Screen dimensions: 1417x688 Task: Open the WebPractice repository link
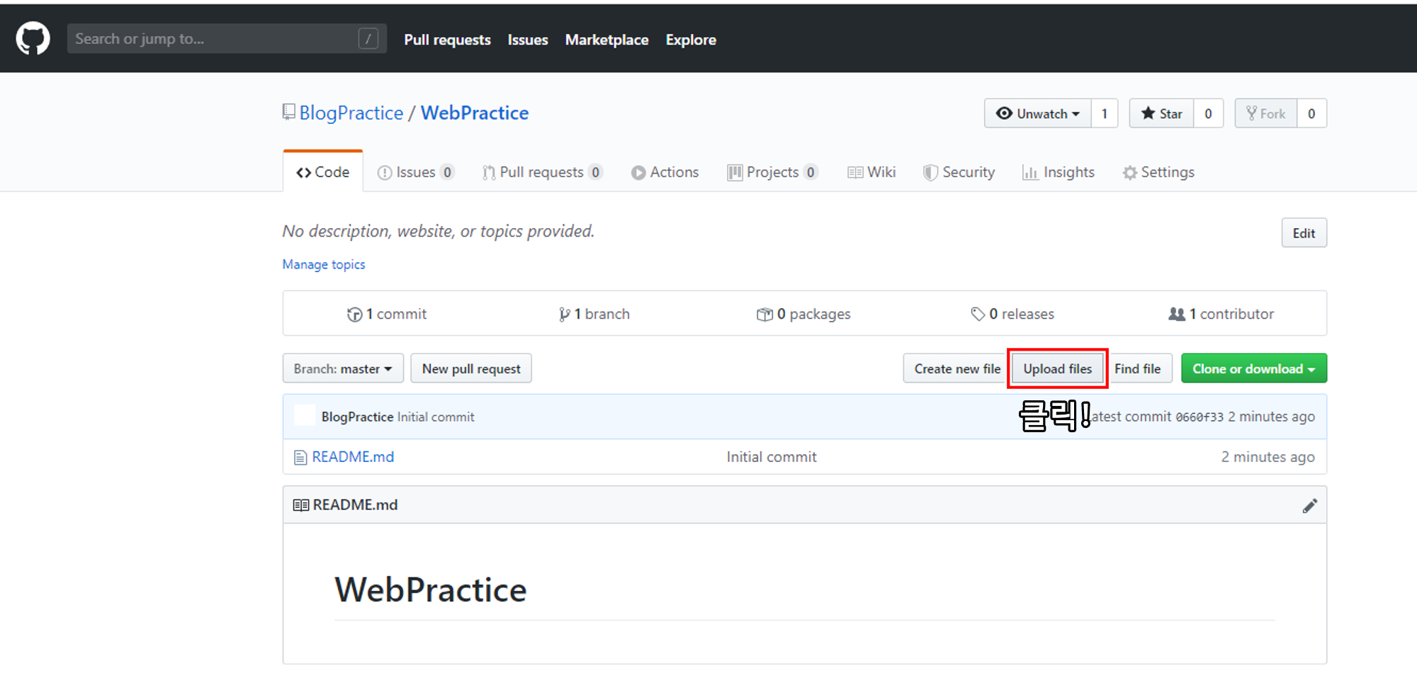pos(475,113)
